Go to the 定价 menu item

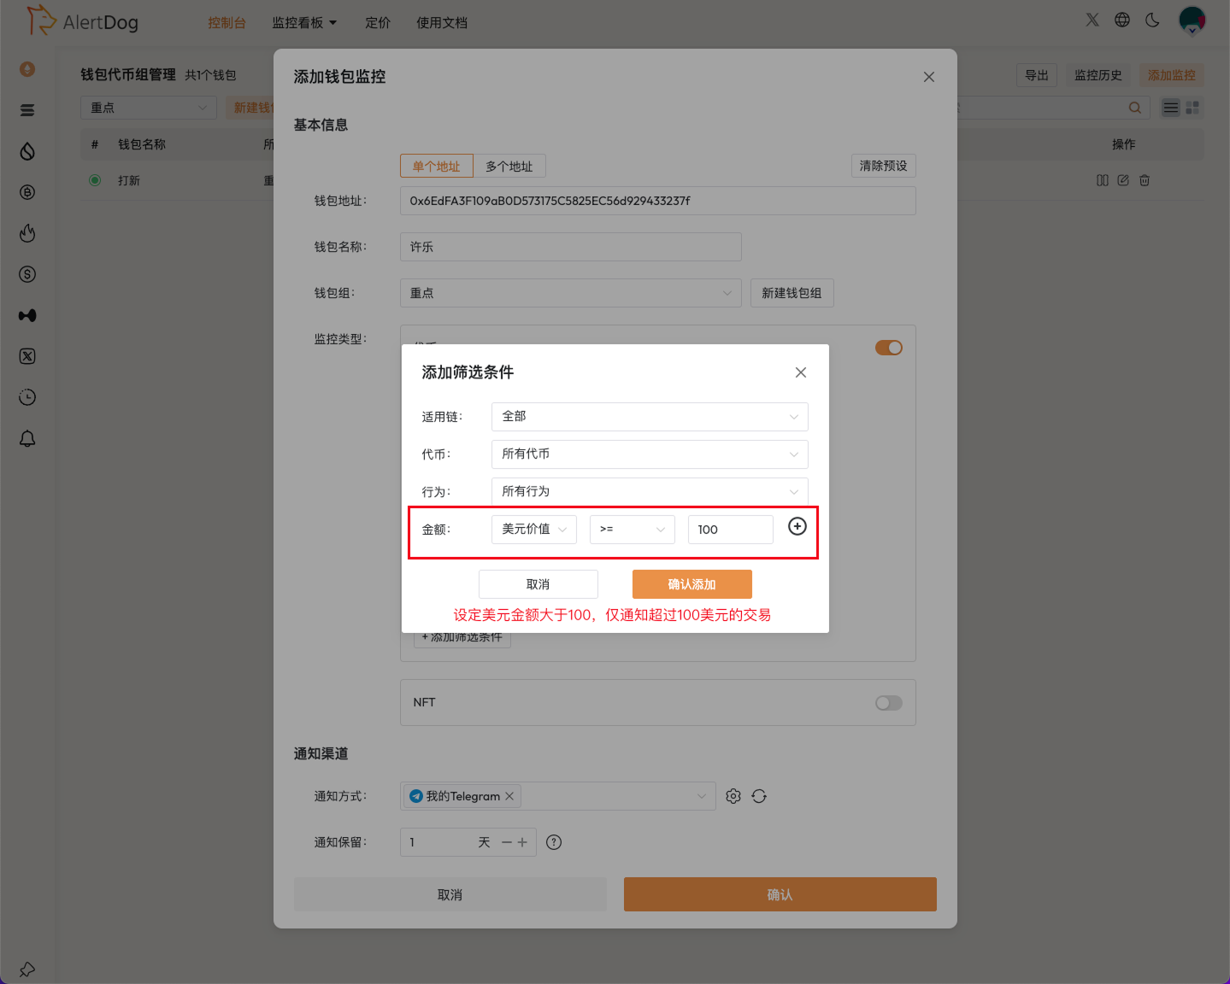coord(378,23)
